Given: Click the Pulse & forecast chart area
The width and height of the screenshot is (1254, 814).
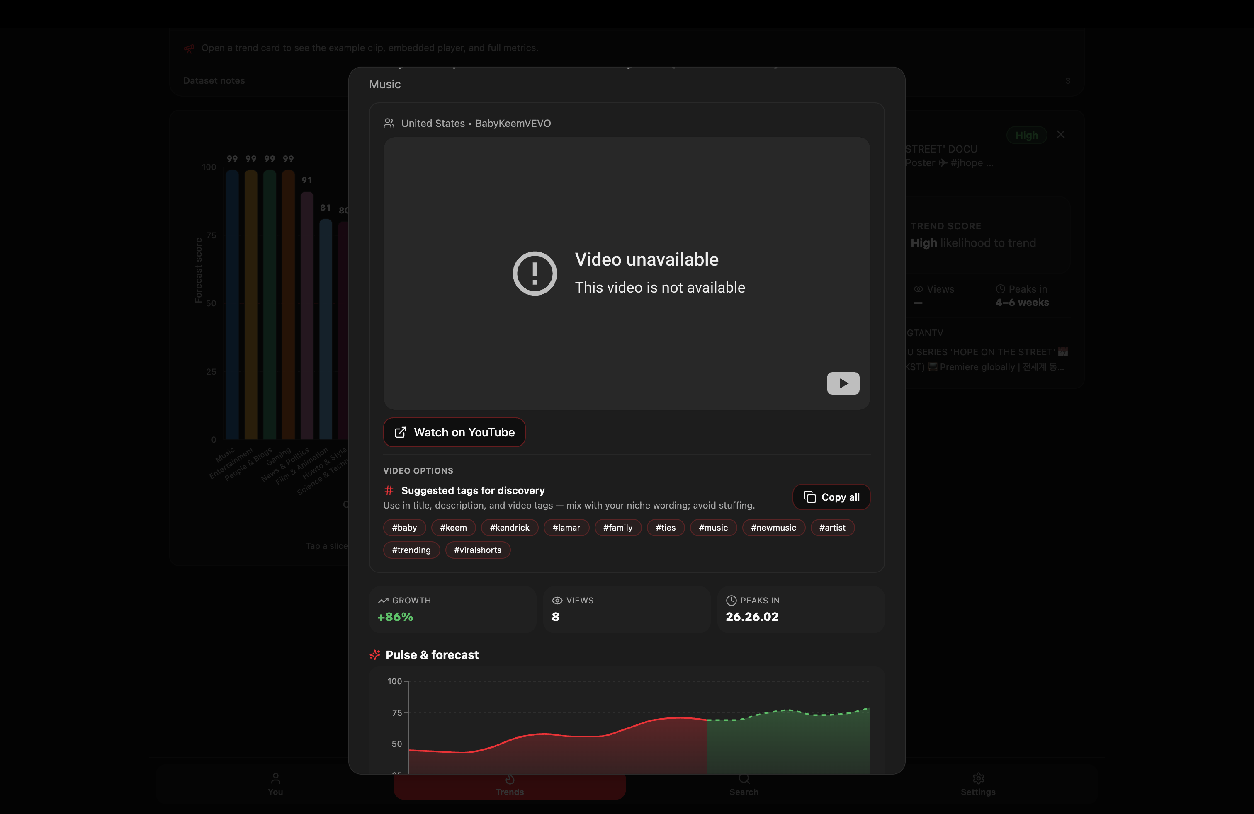Looking at the screenshot, I should pyautogui.click(x=627, y=721).
